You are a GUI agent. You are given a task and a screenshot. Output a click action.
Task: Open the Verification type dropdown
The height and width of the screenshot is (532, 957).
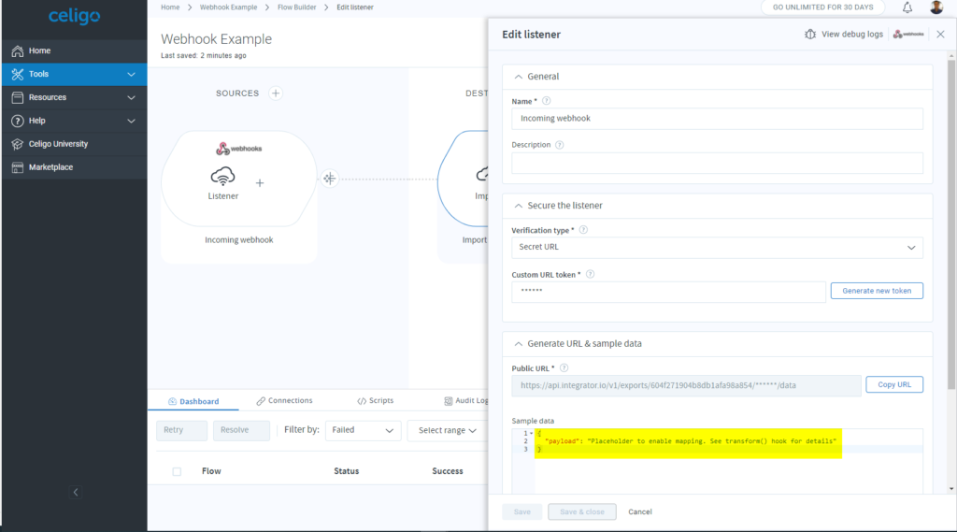click(717, 248)
